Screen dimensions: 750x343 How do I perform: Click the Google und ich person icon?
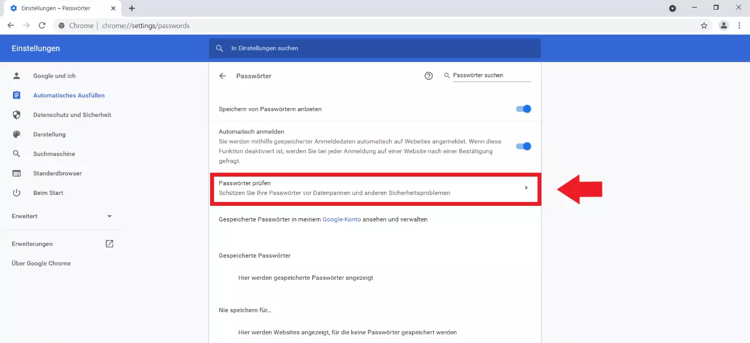[x=16, y=76]
